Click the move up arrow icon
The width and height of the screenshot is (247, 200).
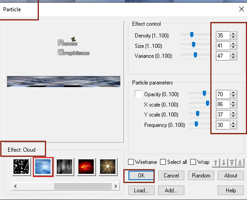(x=216, y=163)
